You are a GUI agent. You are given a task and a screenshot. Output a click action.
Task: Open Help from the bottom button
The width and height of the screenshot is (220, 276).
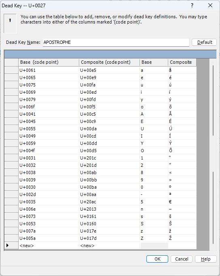206,259
